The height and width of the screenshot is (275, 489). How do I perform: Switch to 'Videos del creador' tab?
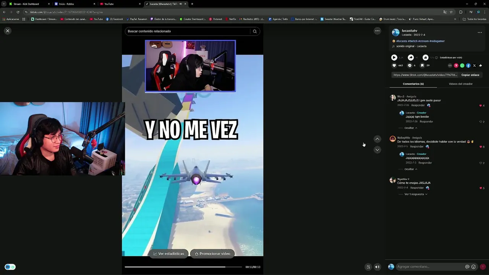tap(460, 84)
